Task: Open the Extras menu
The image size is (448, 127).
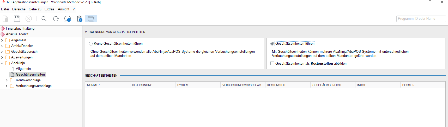Action: [49, 9]
